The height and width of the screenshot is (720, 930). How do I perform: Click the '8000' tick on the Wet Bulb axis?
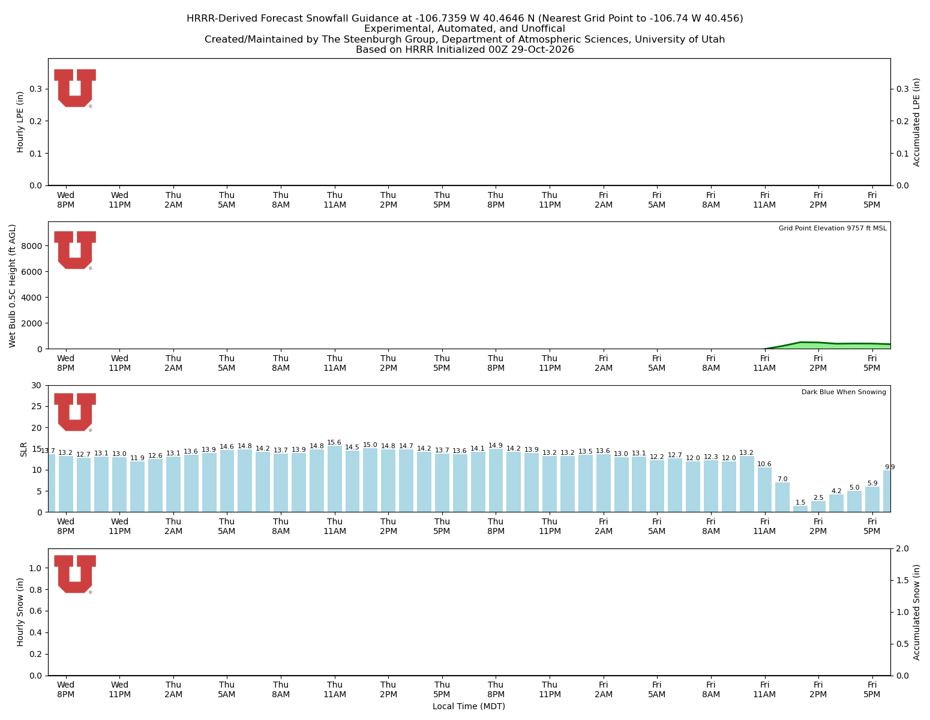tap(32, 246)
